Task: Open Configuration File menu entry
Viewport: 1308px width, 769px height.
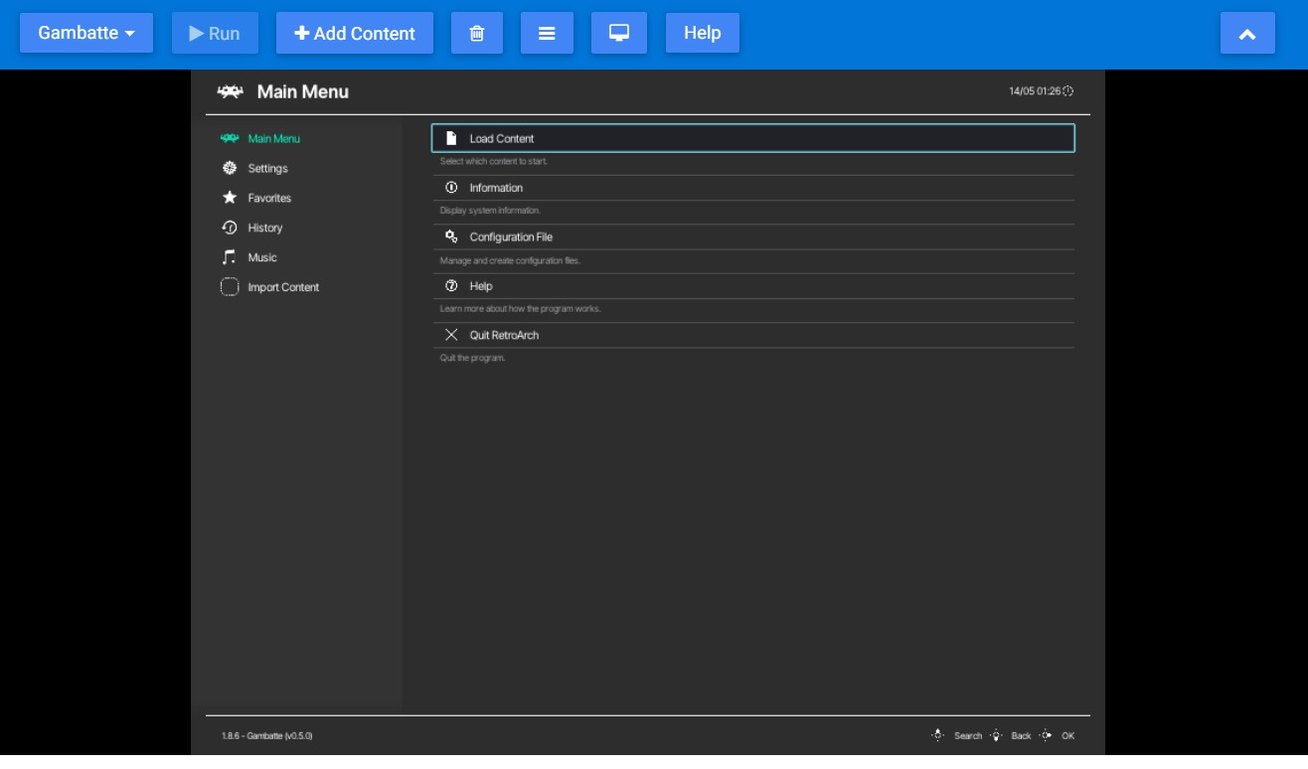Action: pos(752,236)
